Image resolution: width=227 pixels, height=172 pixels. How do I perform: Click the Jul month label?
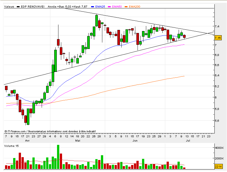[188, 141]
